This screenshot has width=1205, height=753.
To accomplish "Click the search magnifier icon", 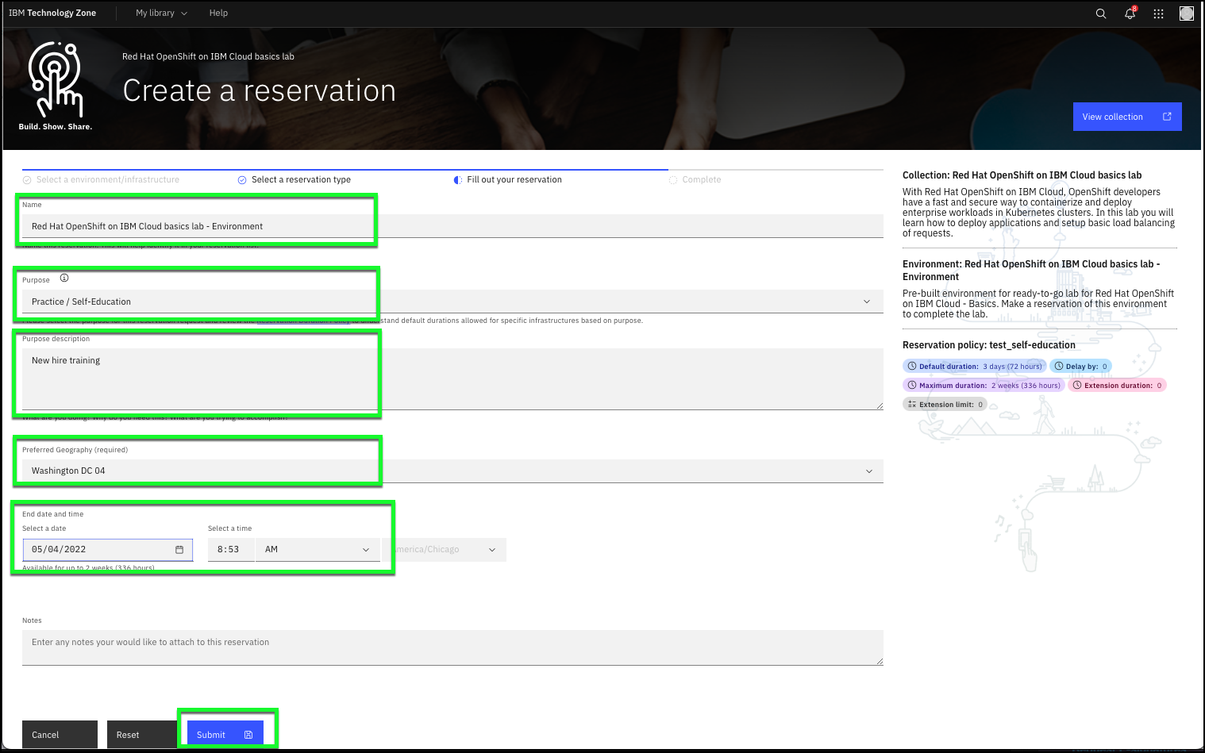I will click(1100, 13).
